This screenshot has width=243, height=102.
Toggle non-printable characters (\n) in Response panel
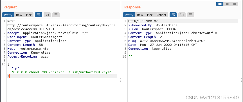pyautogui.click(x=182, y=15)
